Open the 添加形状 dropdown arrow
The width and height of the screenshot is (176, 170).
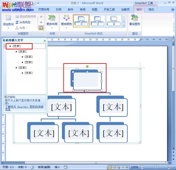(8, 28)
